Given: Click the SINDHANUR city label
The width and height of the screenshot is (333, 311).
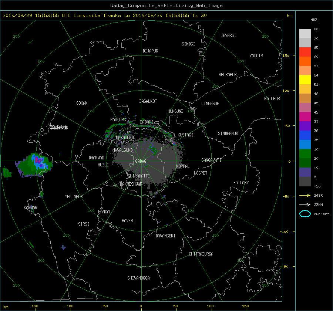Looking at the screenshot, I should tap(228, 133).
